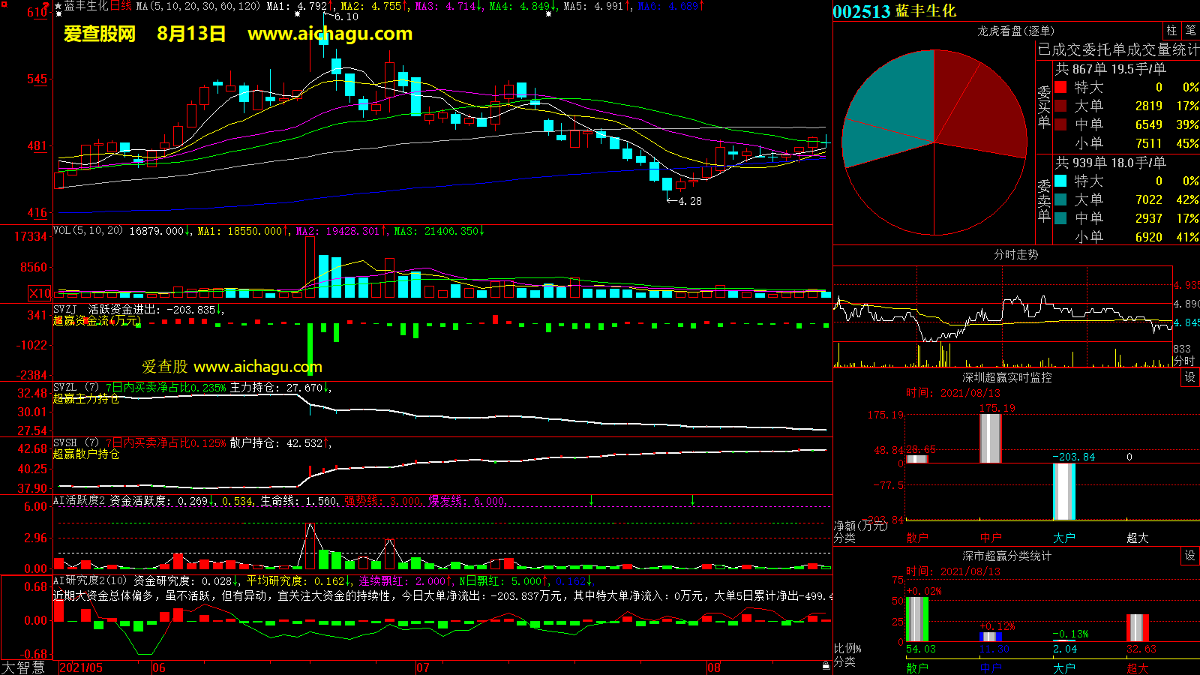Click the VOL(5,10,20) indicator label
The width and height of the screenshot is (1200, 675).
click(x=88, y=231)
